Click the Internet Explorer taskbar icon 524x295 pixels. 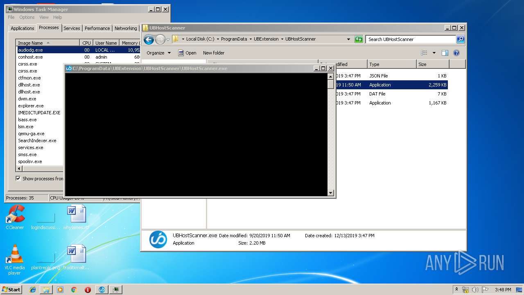click(33, 290)
